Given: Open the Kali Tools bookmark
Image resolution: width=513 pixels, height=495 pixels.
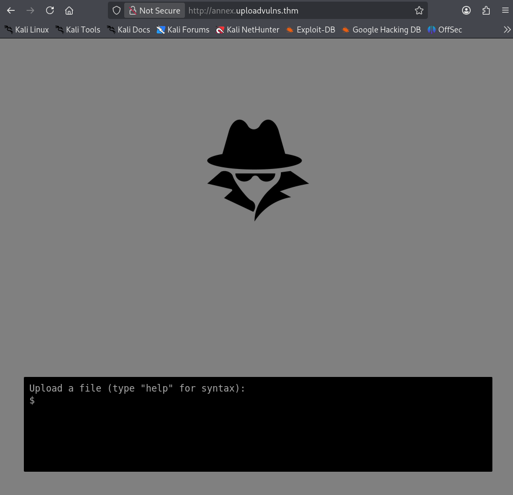Looking at the screenshot, I should click(78, 30).
